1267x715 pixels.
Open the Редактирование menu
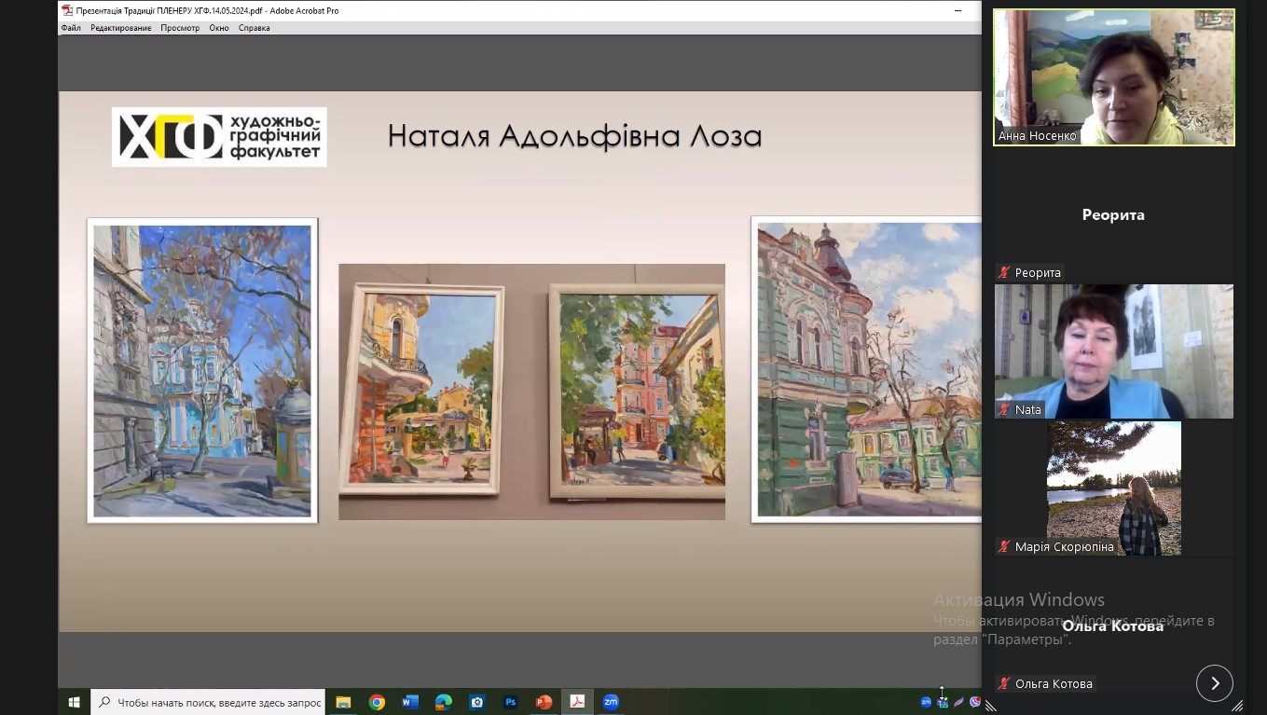point(120,28)
